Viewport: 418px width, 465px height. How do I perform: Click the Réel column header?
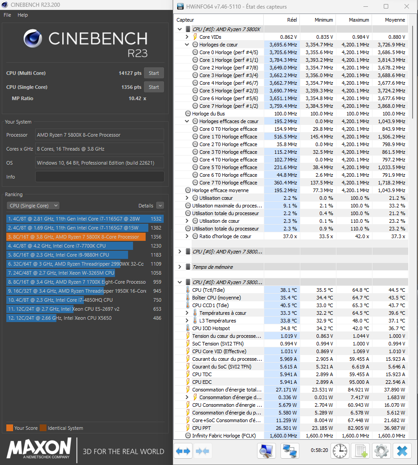(x=282, y=20)
